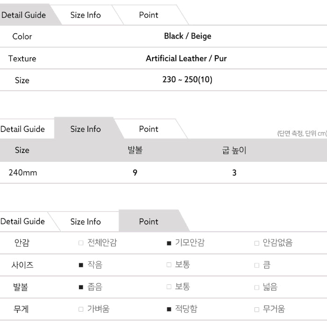Check 보통 in the 사이즈 row

[x=169, y=265]
